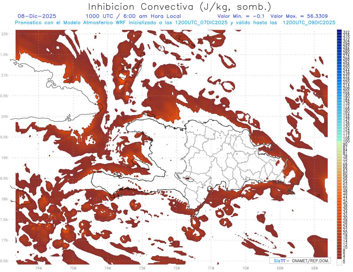Click the '1000 UTC' time text
Screen dimensions: 353x272
point(100,16)
